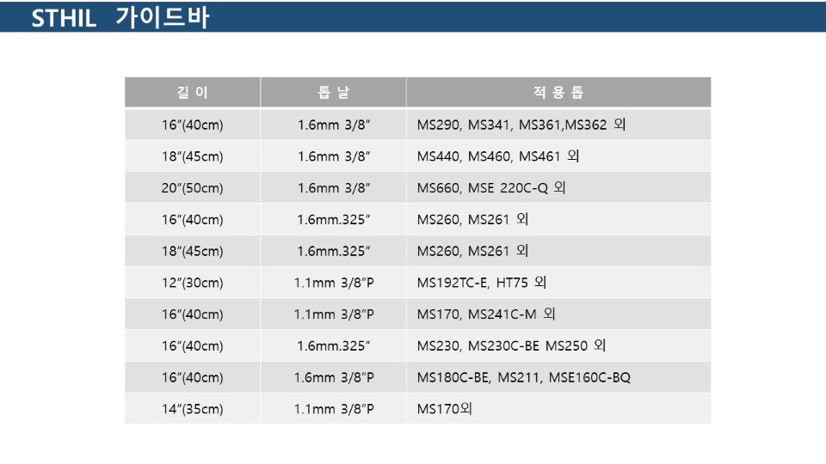Click the MS170외 cell in last row
Viewport: 826px width, 464px height.
(x=445, y=409)
